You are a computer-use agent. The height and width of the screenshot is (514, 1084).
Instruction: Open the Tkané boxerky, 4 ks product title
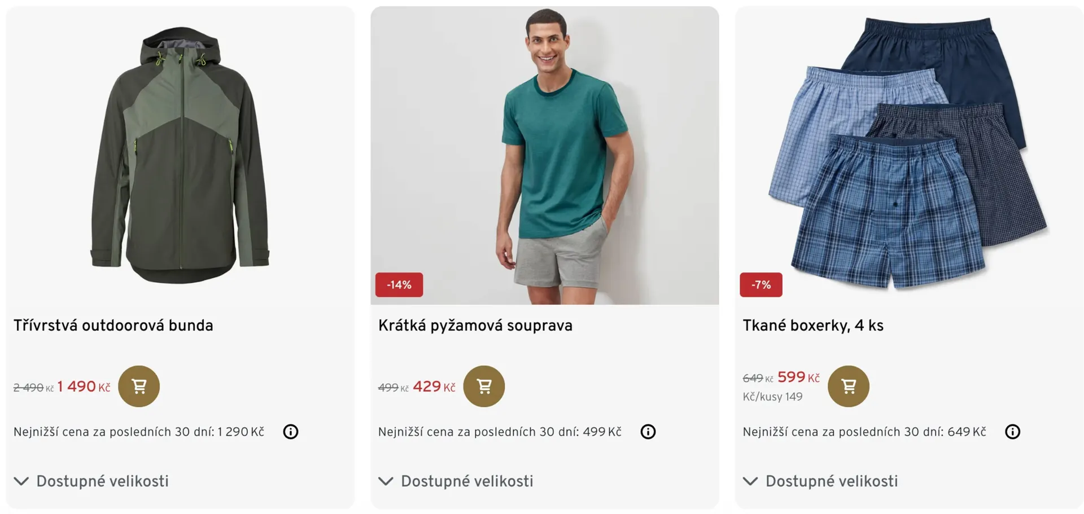tap(813, 326)
